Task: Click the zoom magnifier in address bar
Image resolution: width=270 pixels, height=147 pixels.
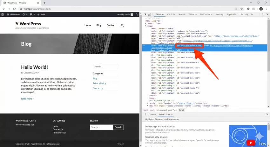Action: click(236, 9)
